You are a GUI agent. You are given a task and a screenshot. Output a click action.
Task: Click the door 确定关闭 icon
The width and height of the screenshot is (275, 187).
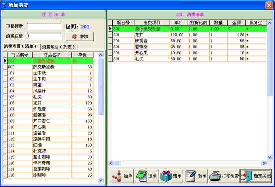[247, 176]
